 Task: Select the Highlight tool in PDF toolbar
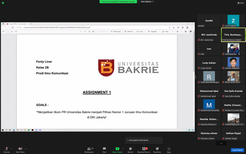coord(153,32)
